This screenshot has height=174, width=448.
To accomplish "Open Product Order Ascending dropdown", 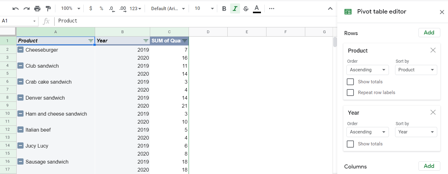I will click(x=368, y=70).
